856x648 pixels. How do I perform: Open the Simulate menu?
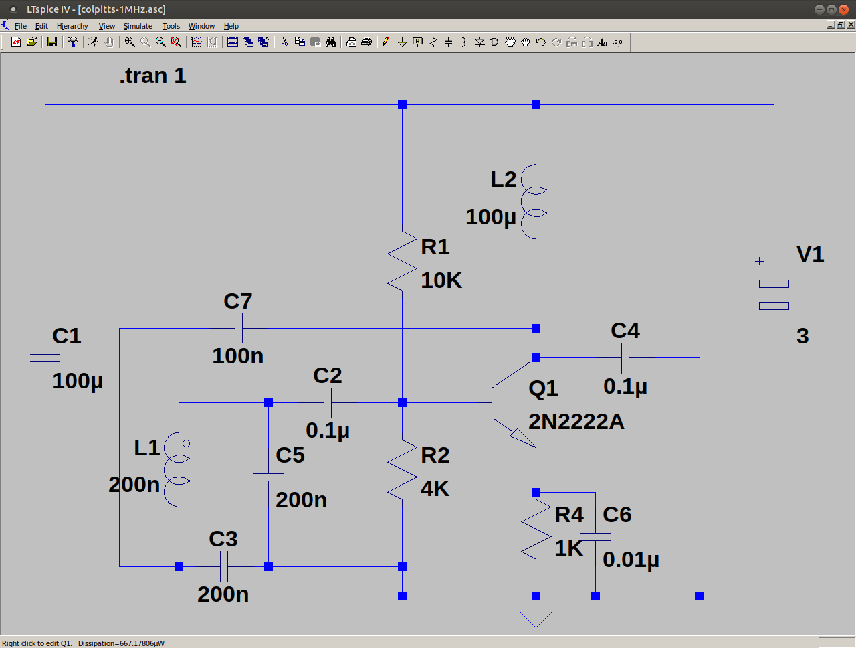tap(138, 26)
